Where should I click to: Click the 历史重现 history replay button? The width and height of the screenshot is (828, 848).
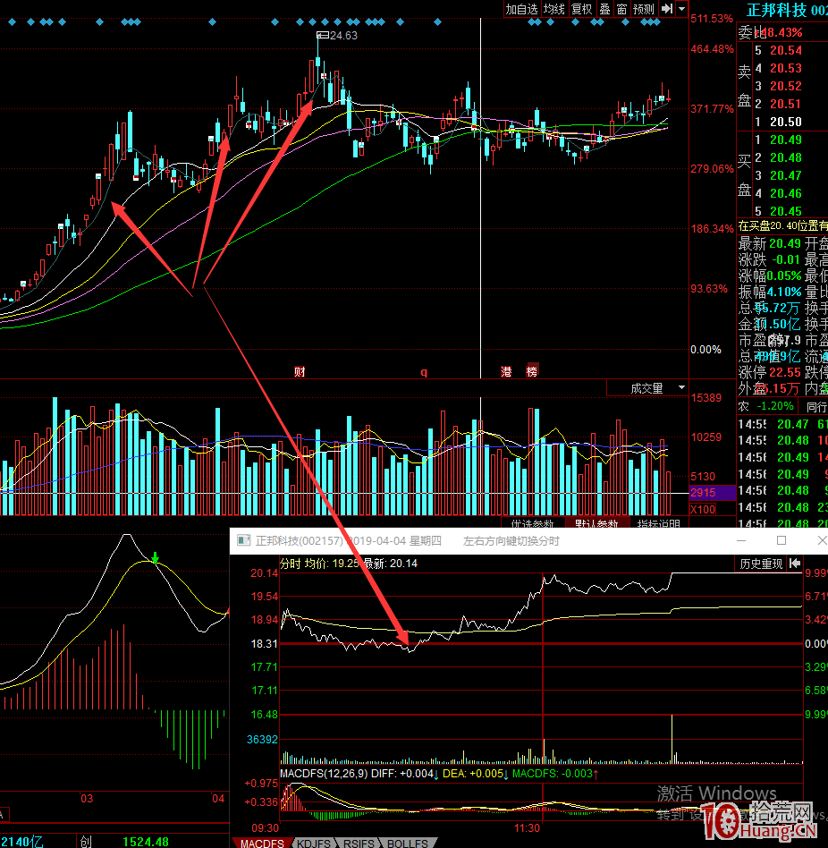(x=761, y=564)
